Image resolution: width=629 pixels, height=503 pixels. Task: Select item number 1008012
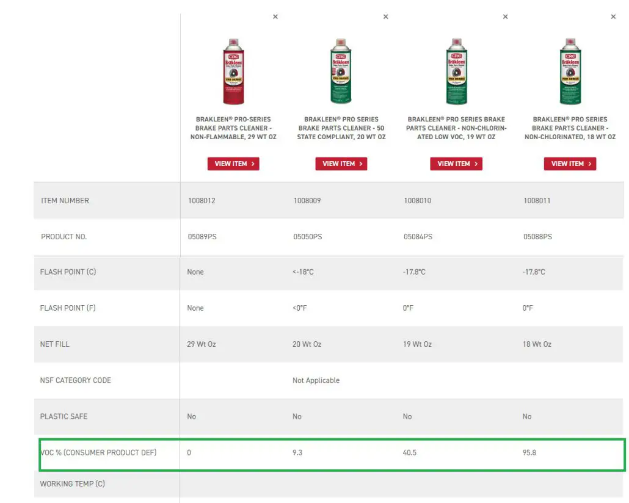(202, 201)
